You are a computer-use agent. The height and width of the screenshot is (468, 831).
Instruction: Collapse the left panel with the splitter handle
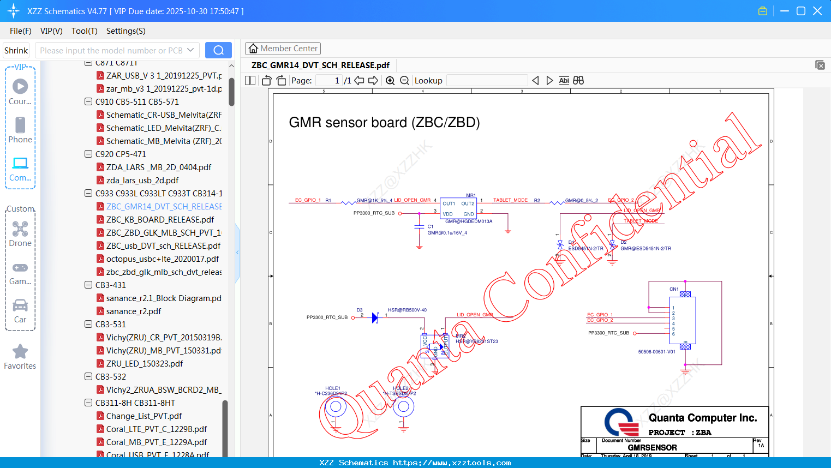coord(237,253)
